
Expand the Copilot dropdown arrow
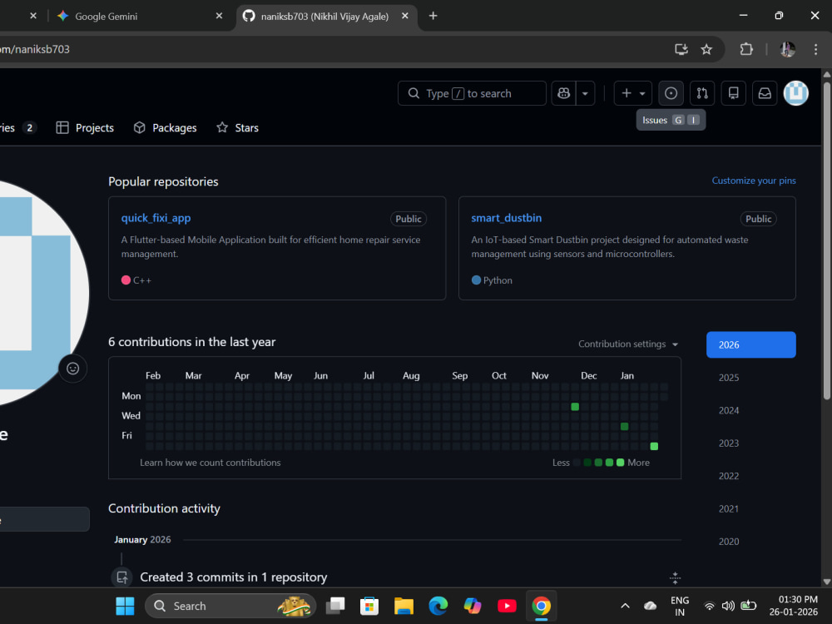pos(585,93)
